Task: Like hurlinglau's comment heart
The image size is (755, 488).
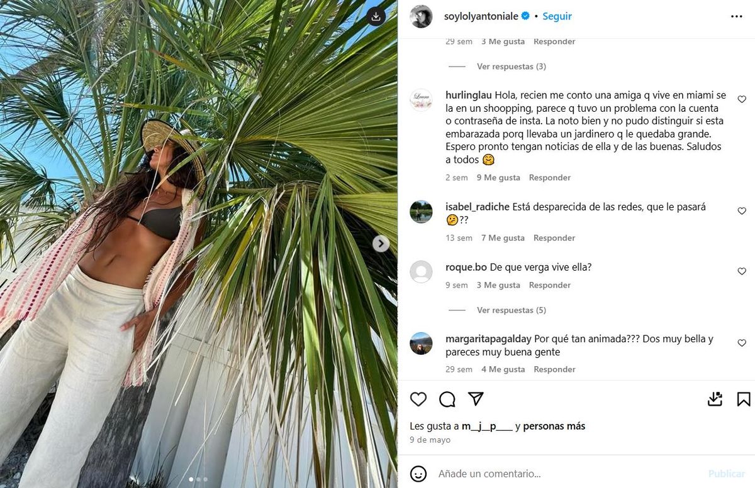Action: (x=742, y=99)
